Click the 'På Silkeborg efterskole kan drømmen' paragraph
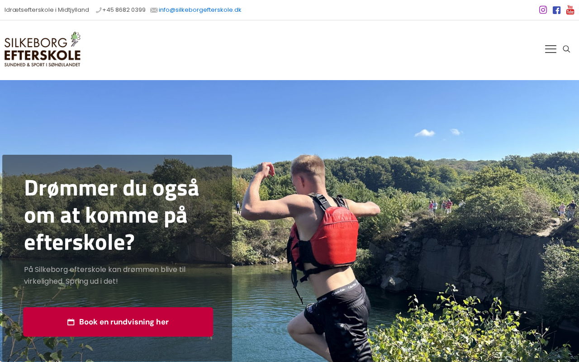579x362 pixels. [105, 275]
